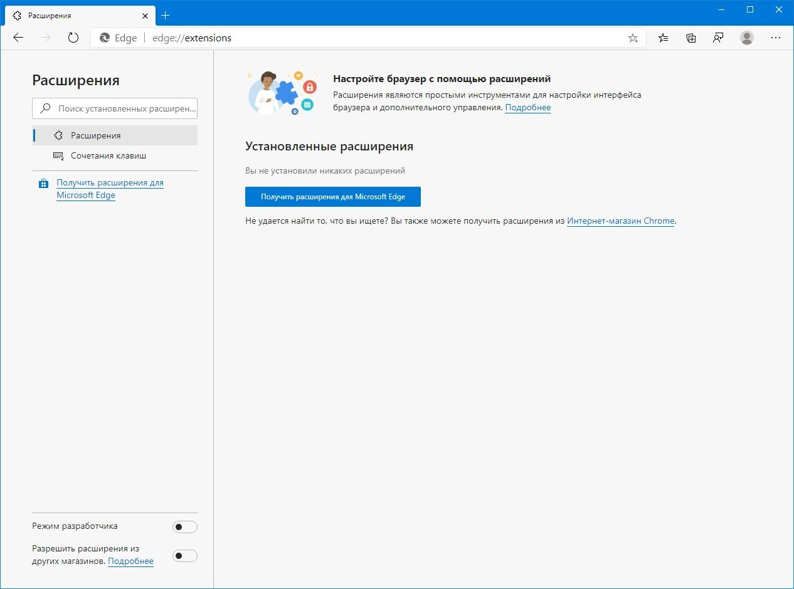Click Подробнее link under the banner description
The image size is (794, 589).
(528, 107)
